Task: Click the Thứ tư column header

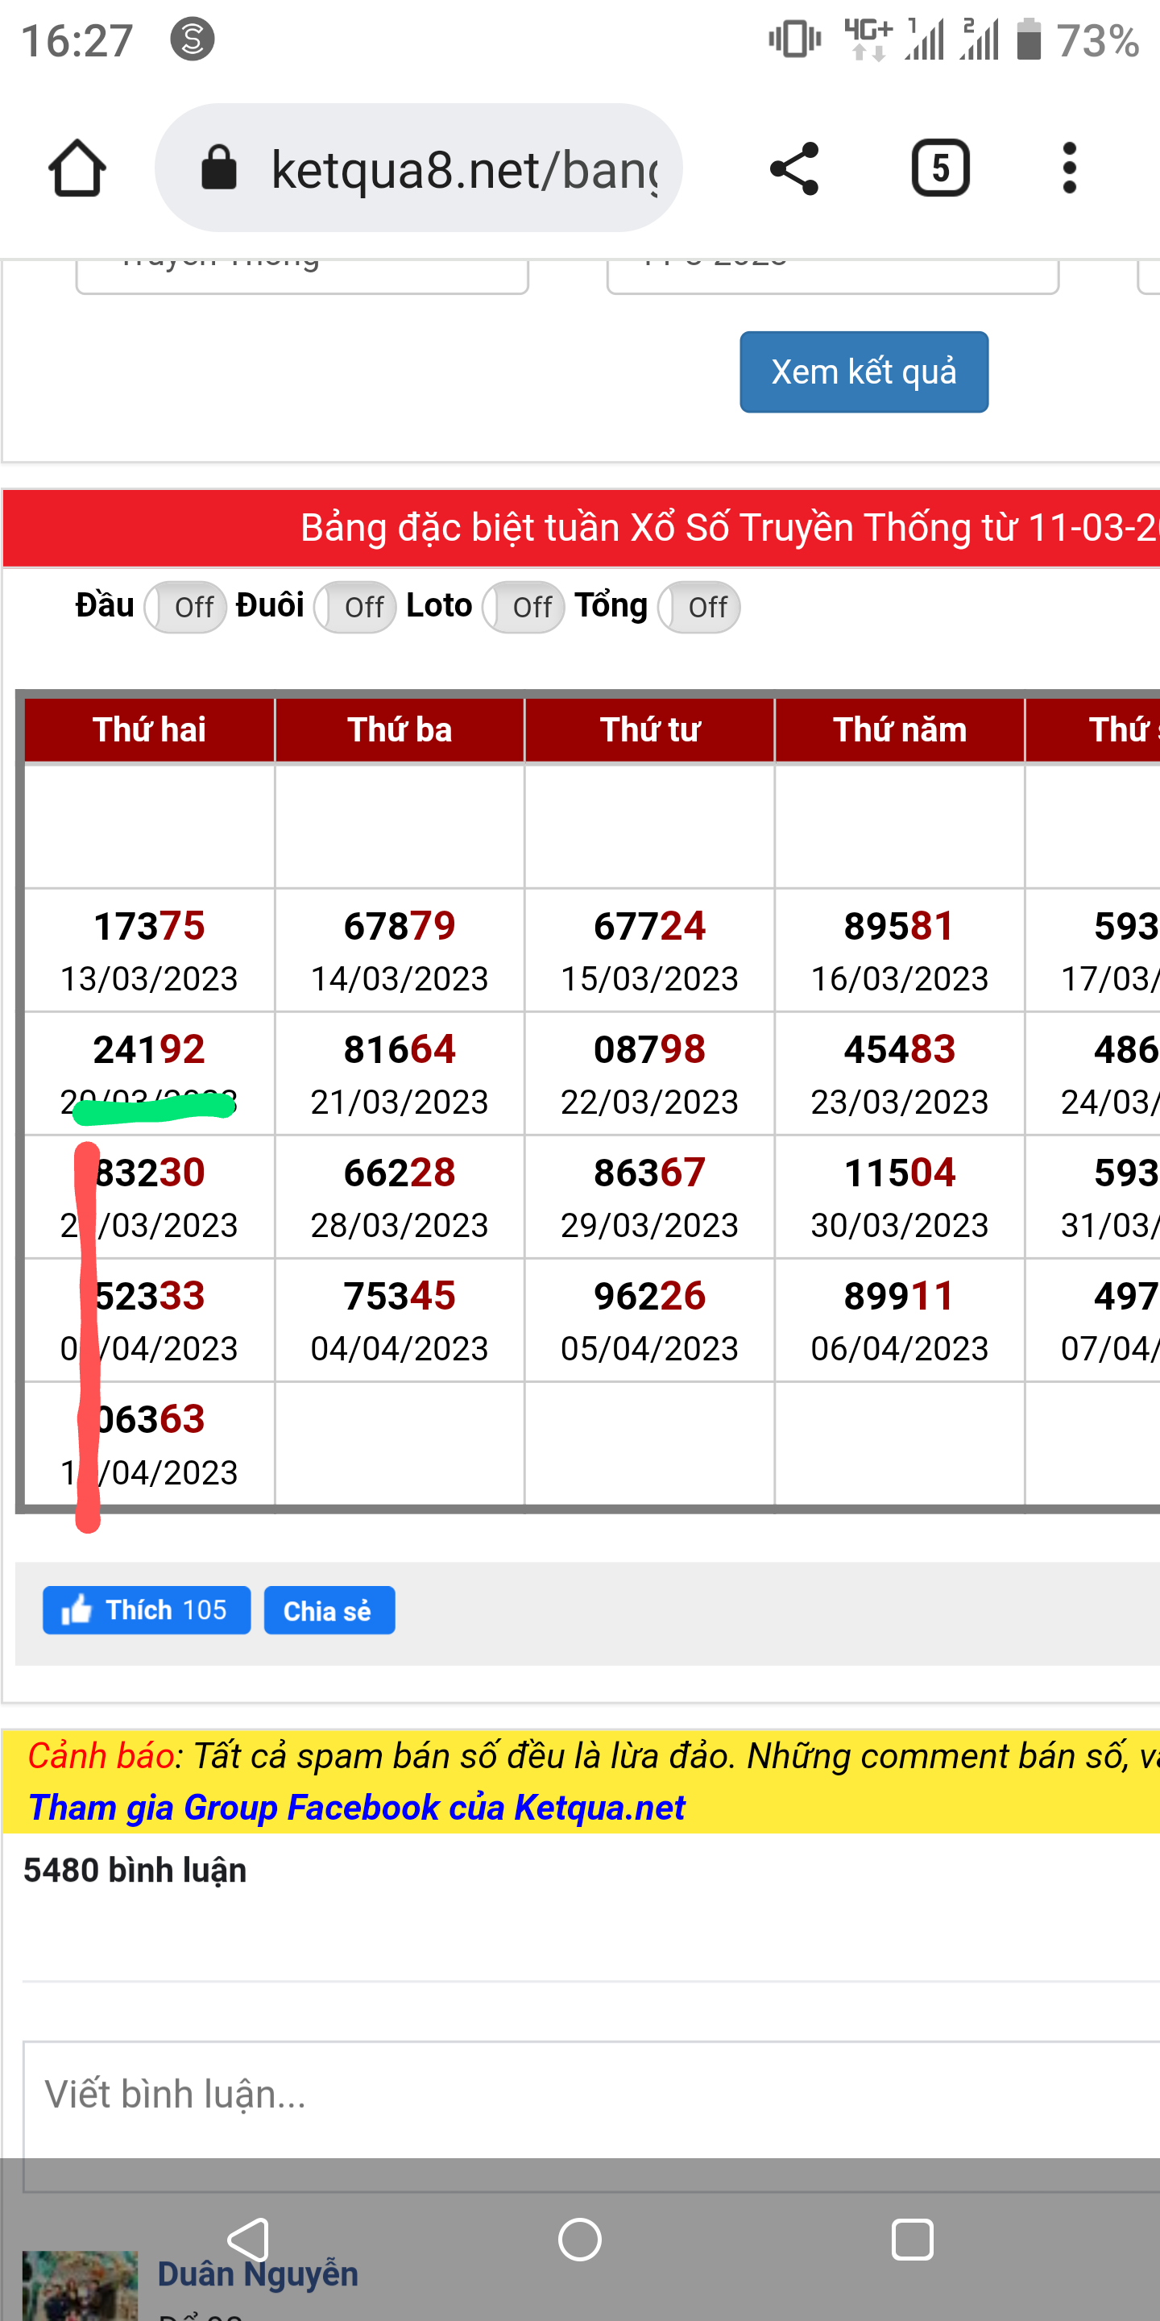Action: click(x=649, y=730)
